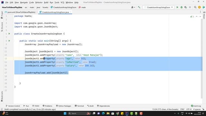Click the editor vertical scrollbar

(202, 59)
